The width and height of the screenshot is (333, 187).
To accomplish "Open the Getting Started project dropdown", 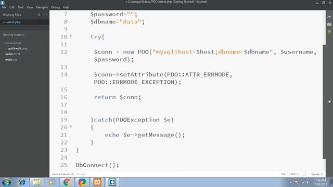I will pos(14,35).
